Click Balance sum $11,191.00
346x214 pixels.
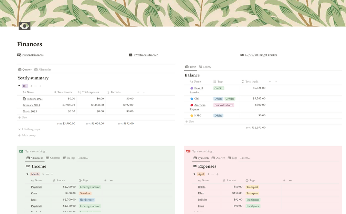tap(256, 128)
